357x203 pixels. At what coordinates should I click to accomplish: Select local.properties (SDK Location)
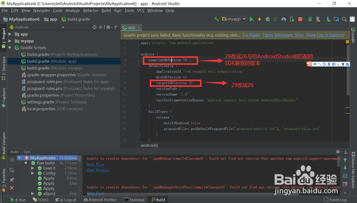coord(52,109)
